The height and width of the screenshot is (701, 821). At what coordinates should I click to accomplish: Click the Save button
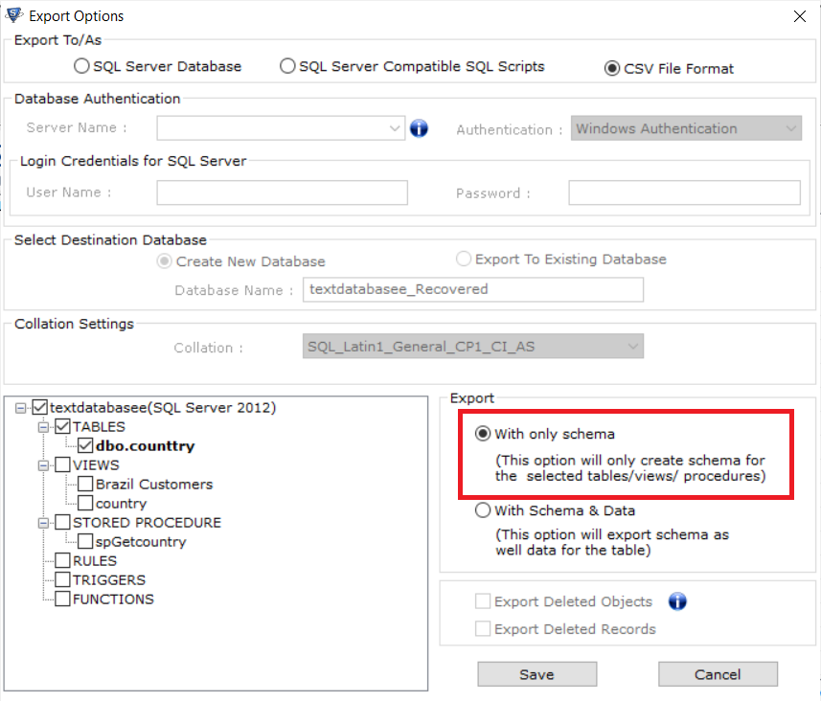pyautogui.click(x=536, y=674)
